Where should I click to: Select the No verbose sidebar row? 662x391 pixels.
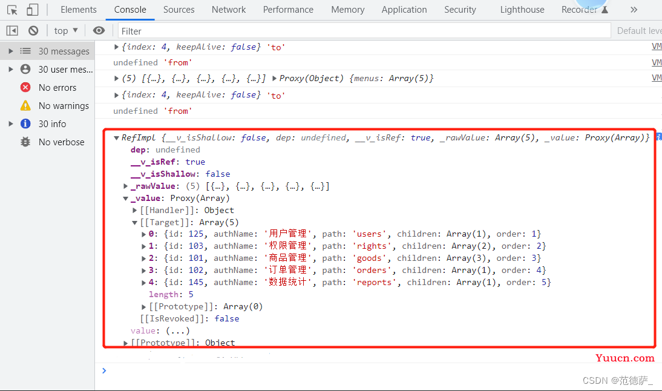pyautogui.click(x=47, y=142)
